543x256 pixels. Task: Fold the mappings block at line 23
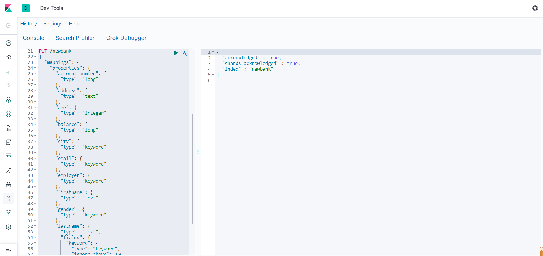pyautogui.click(x=35, y=62)
